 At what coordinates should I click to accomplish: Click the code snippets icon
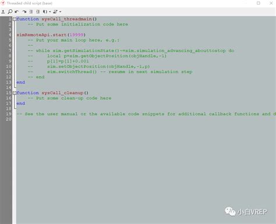pyautogui.click(x=55, y=12)
